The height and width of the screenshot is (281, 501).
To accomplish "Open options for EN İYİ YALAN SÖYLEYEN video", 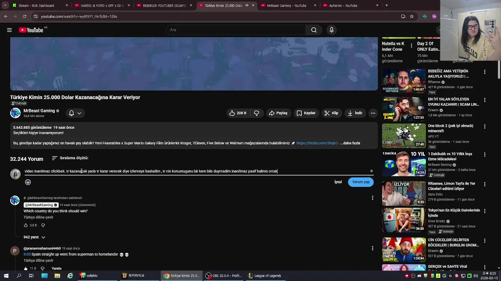I will coord(485,100).
